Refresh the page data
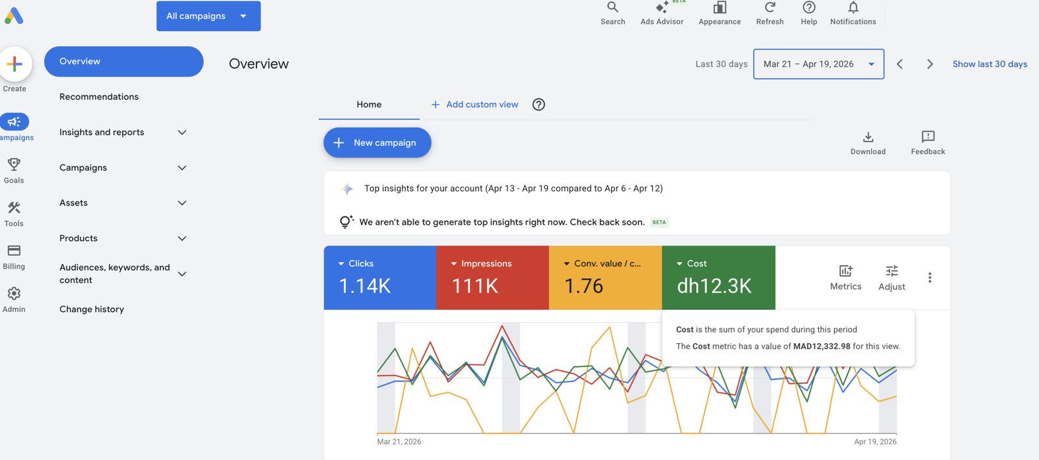This screenshot has width=1039, height=460. point(770,13)
